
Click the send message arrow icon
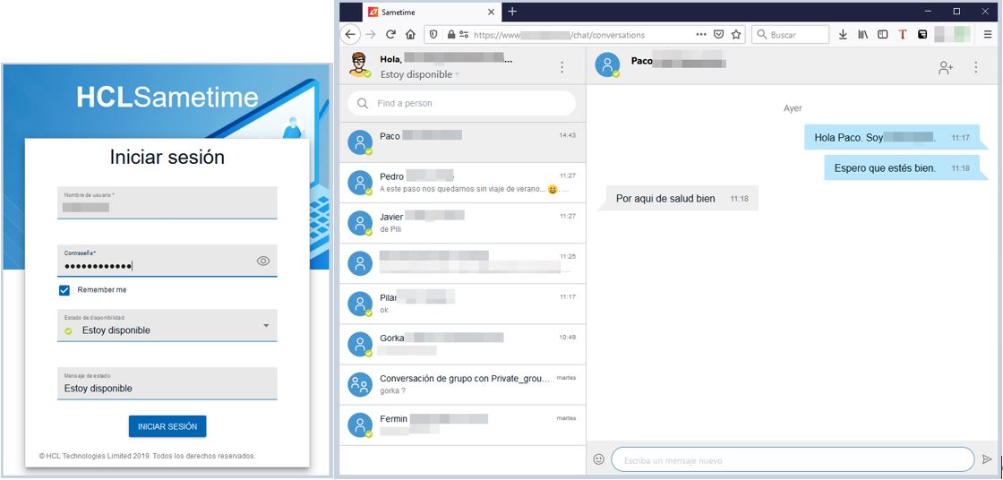pyautogui.click(x=987, y=459)
